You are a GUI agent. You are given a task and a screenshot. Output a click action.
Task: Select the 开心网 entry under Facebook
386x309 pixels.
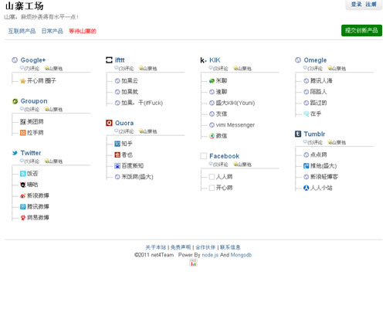click(224, 188)
